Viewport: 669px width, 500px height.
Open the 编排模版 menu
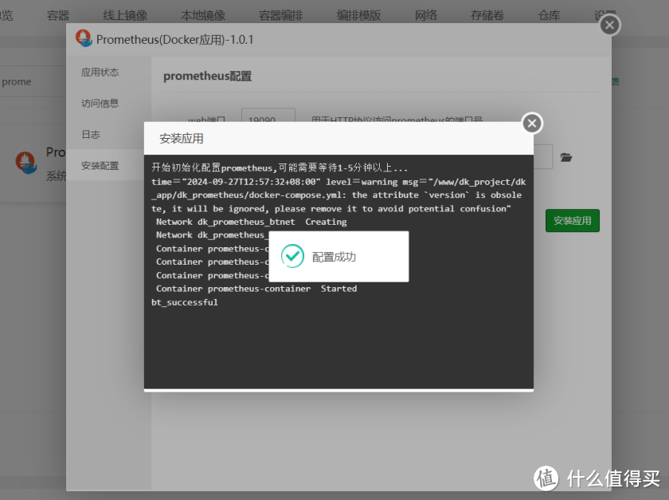tap(358, 14)
